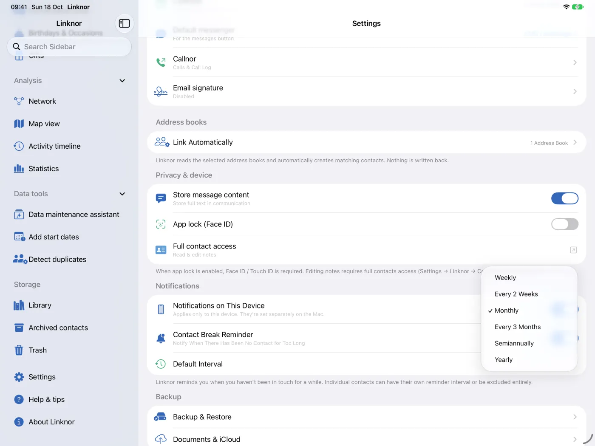This screenshot has height=446, width=595.
Task: Open Email signature row chevron
Action: pos(575,91)
